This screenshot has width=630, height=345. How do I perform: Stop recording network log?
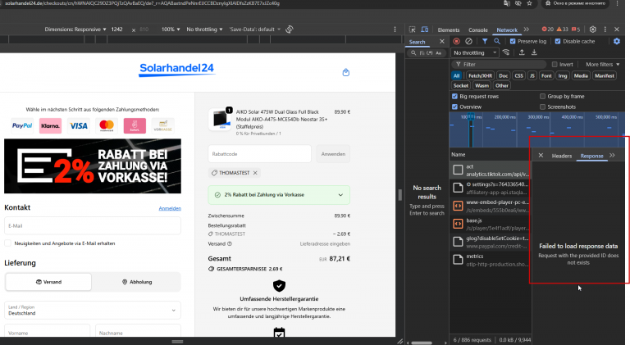pyautogui.click(x=456, y=41)
